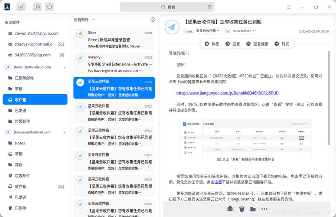Click the search filter icon in search bar

(x=210, y=7)
